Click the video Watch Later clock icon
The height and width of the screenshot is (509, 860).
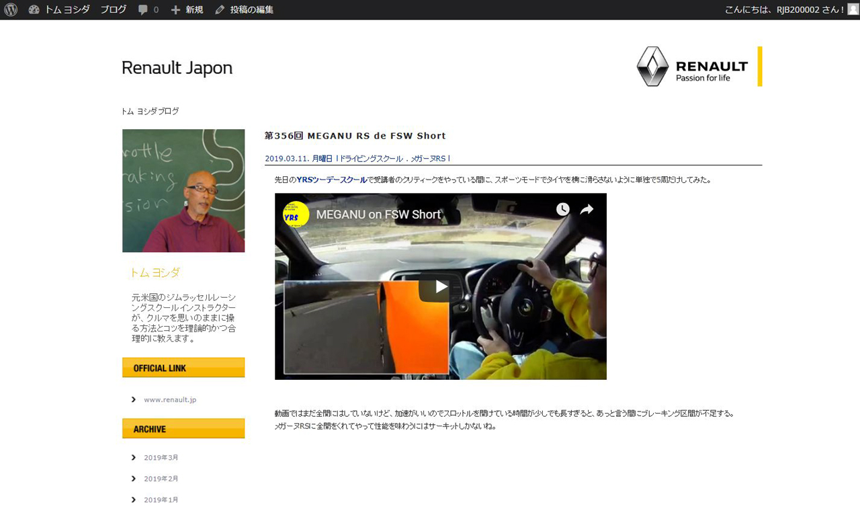click(x=562, y=210)
